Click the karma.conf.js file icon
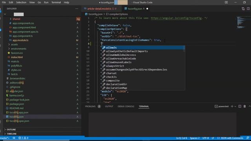Screen dimensions: 251x141 pyautogui.click(x=7, y=96)
